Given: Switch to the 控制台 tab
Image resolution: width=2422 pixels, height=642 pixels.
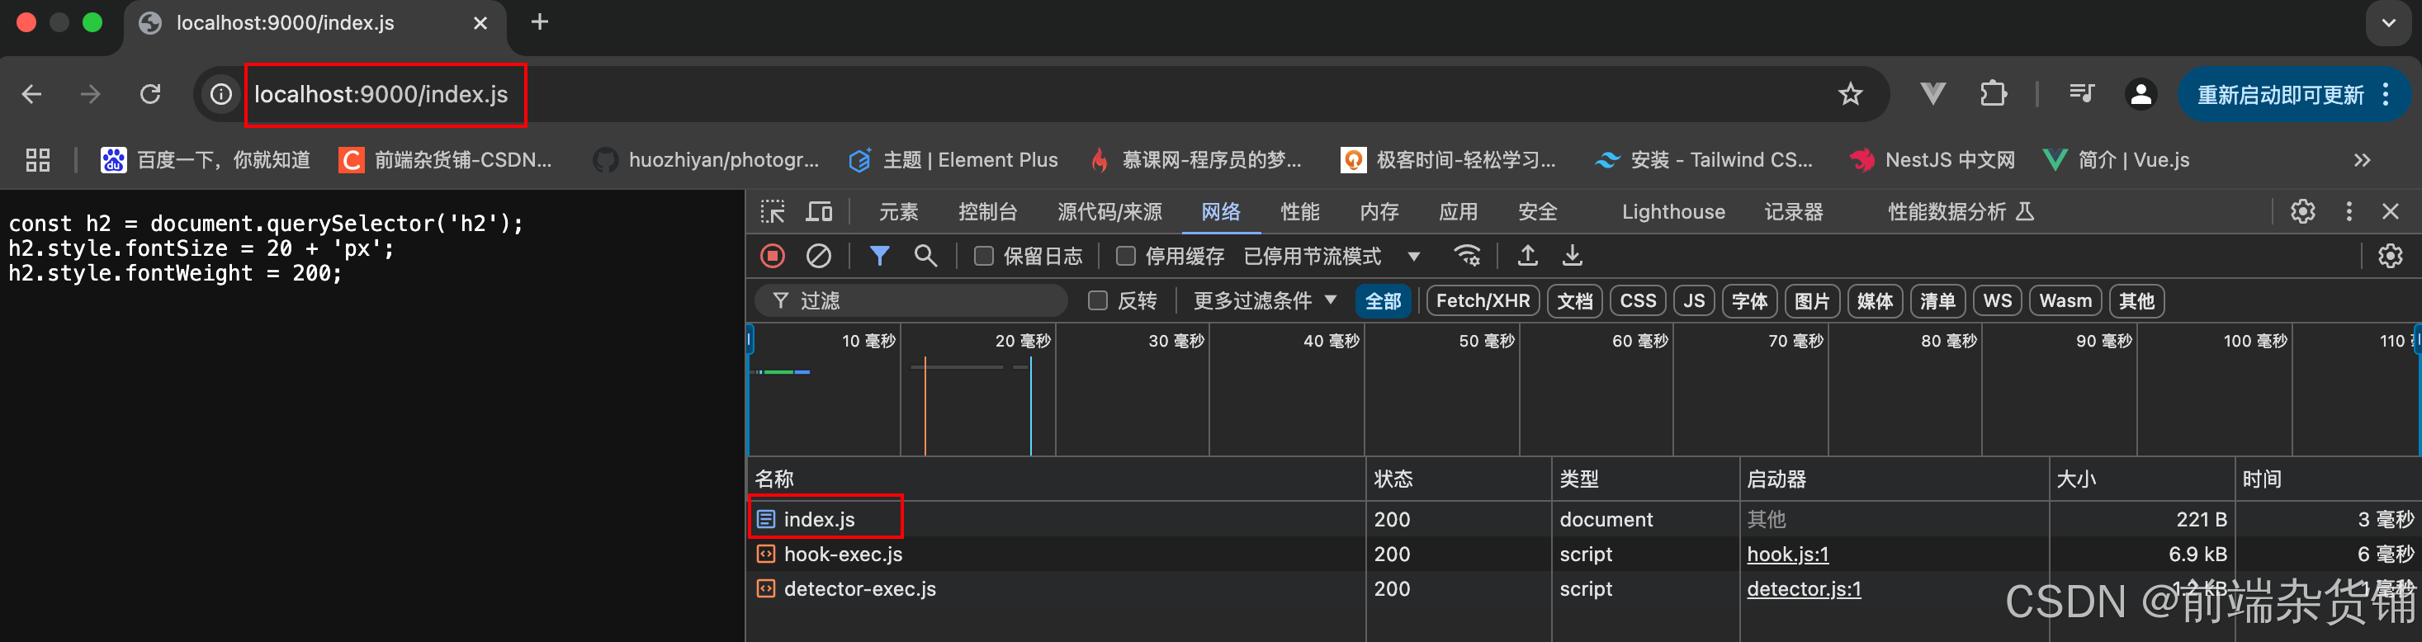Looking at the screenshot, I should pos(987,211).
